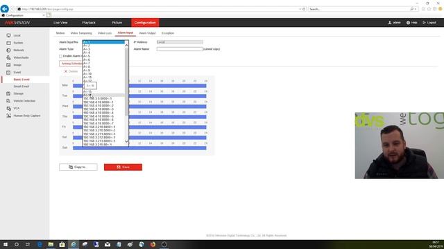Open the Image sidebar icon
The height and width of the screenshot is (249, 444).
[x=8, y=65]
